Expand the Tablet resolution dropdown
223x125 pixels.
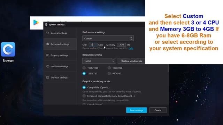click(x=99, y=61)
